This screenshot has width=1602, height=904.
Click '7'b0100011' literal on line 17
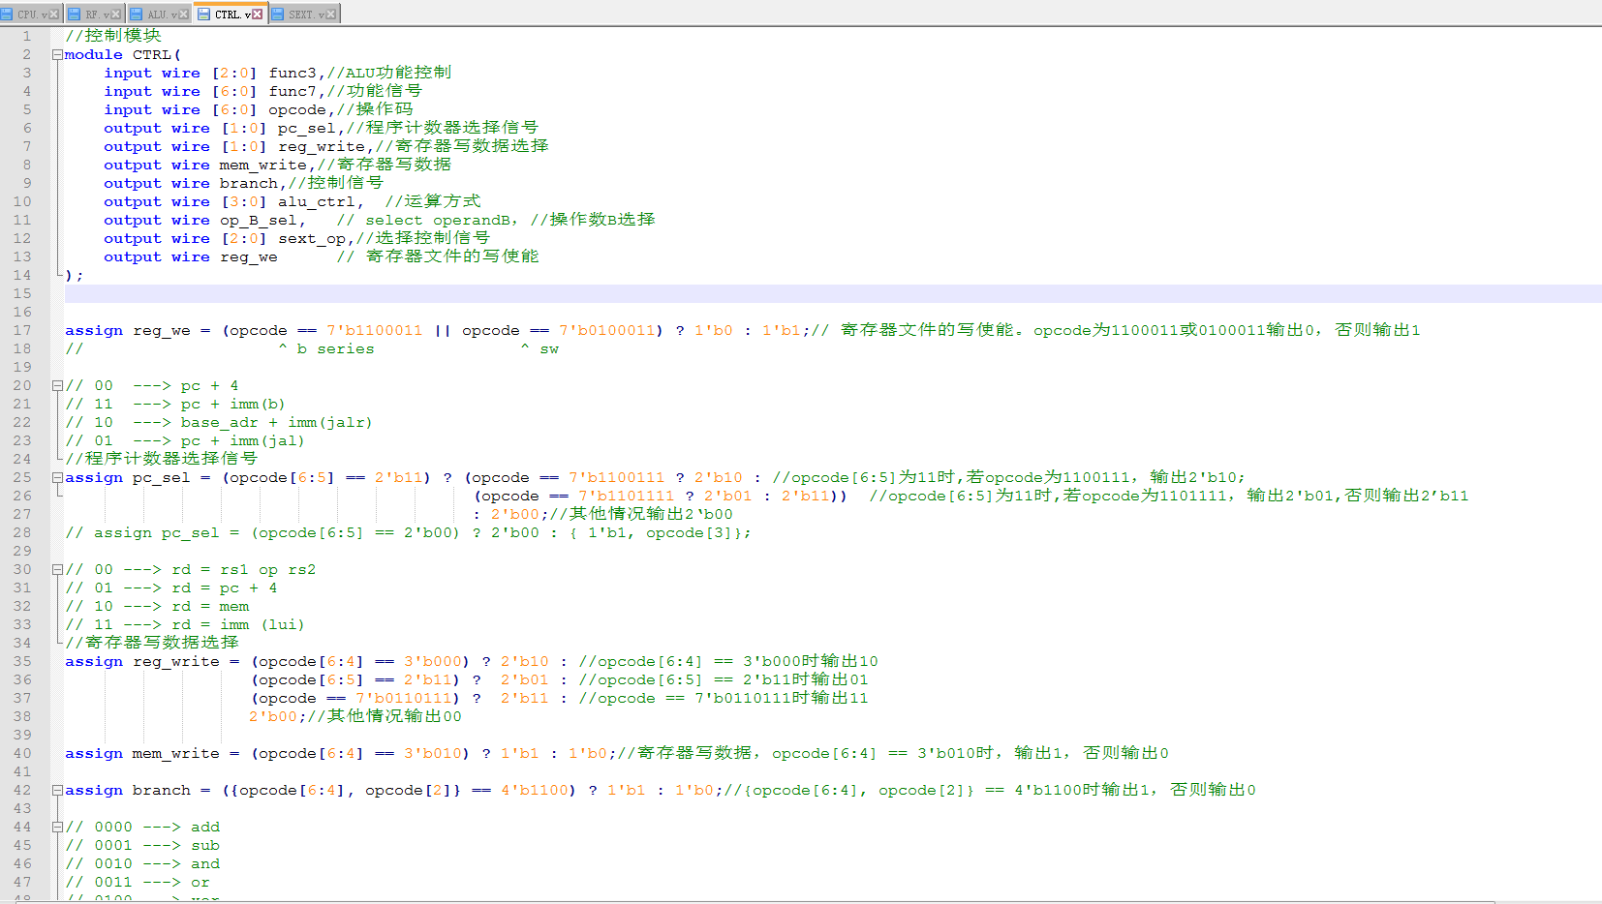click(607, 331)
